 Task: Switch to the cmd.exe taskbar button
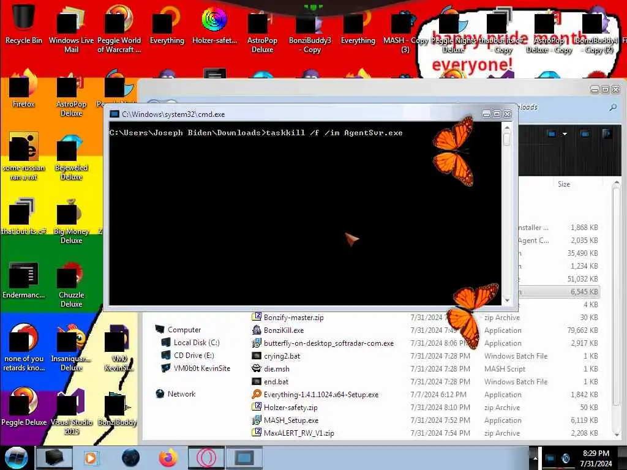coord(244,458)
